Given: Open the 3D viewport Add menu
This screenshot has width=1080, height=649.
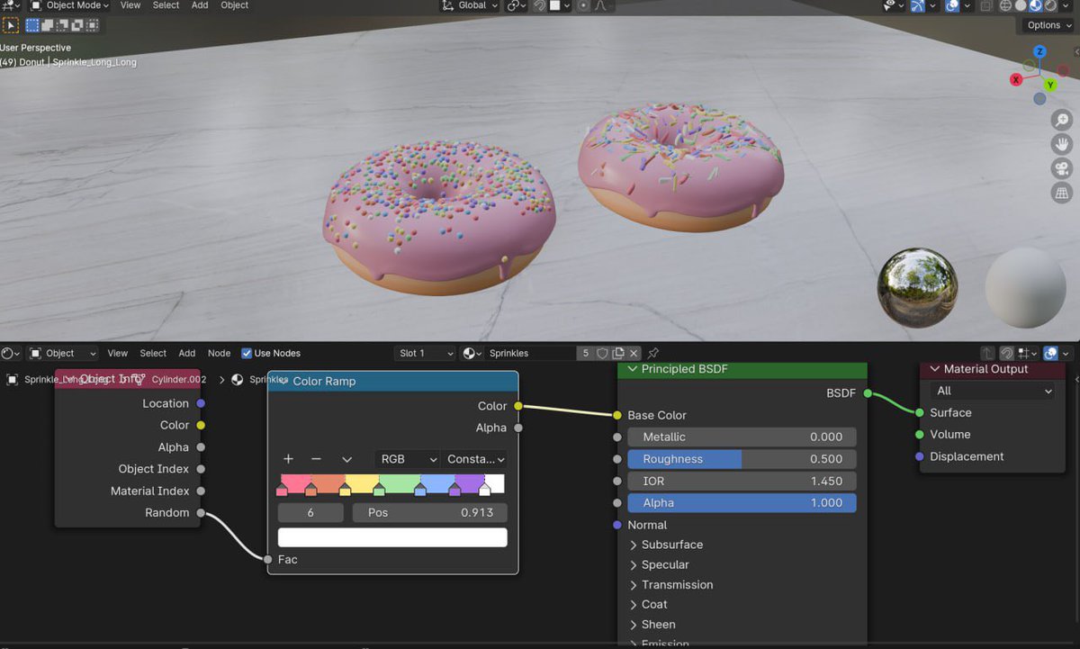Looking at the screenshot, I should pyautogui.click(x=200, y=5).
